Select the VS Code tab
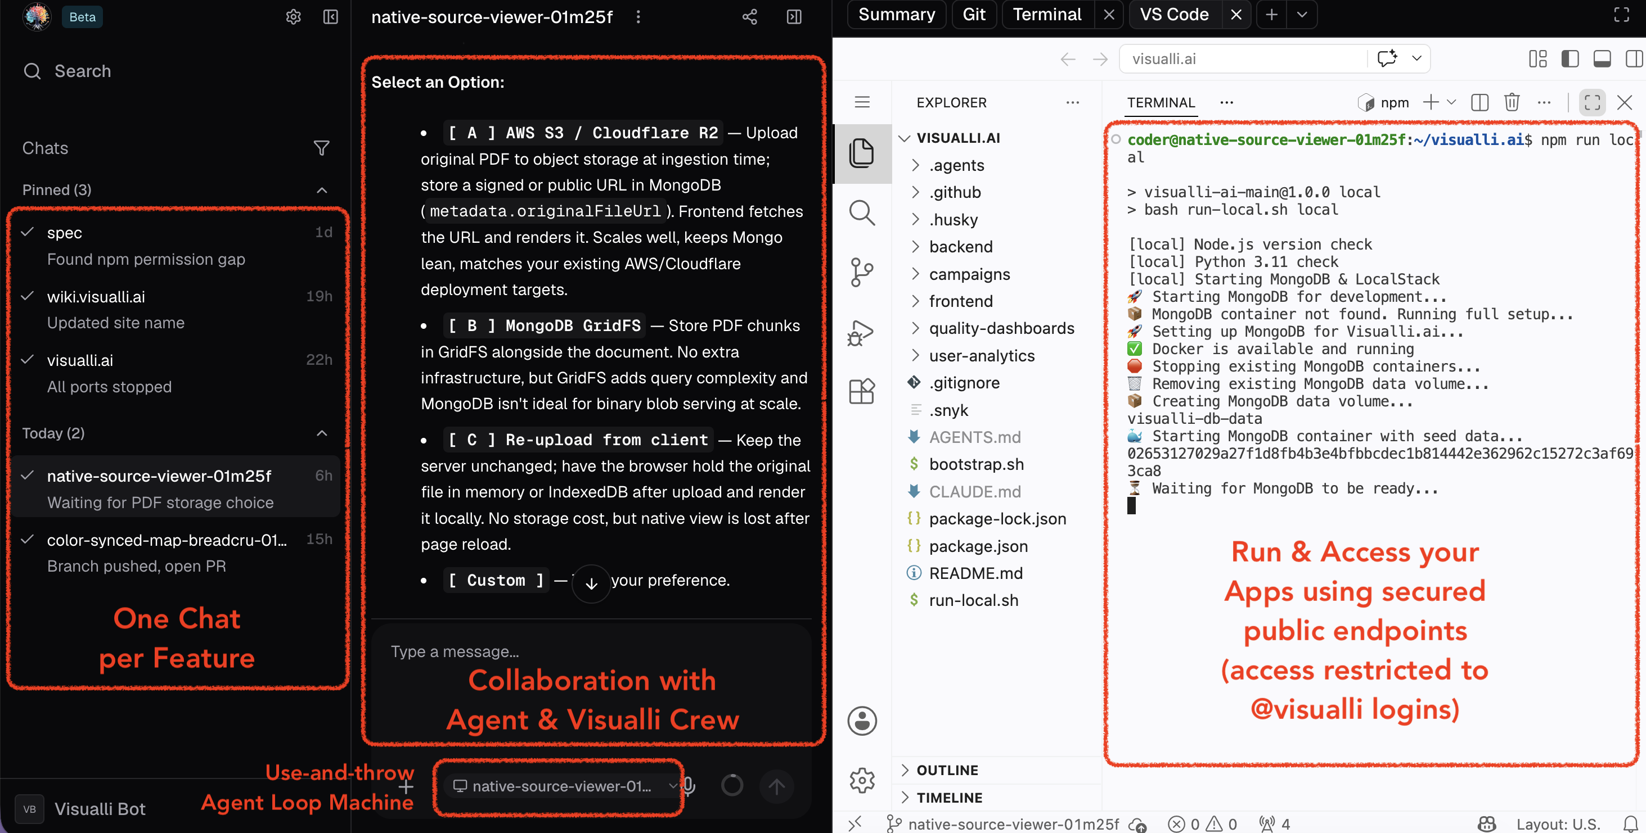 coord(1175,15)
